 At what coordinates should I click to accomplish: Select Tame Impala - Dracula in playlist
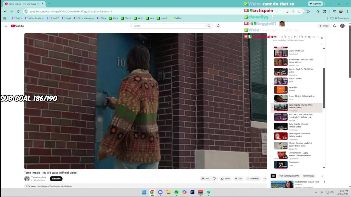point(297,126)
